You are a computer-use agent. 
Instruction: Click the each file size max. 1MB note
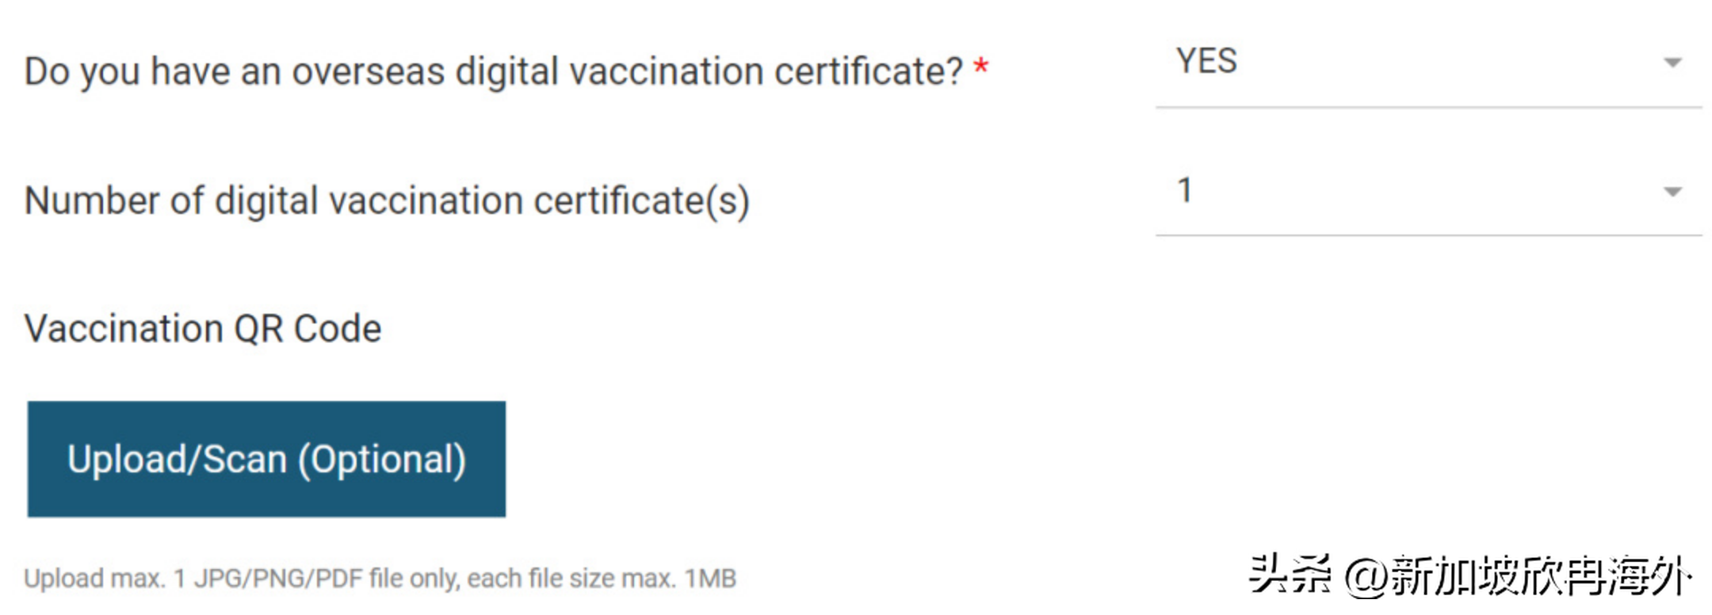coord(602,579)
